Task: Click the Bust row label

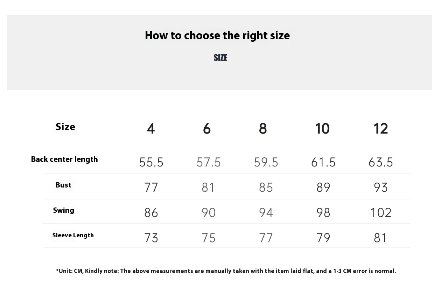Action: click(63, 185)
